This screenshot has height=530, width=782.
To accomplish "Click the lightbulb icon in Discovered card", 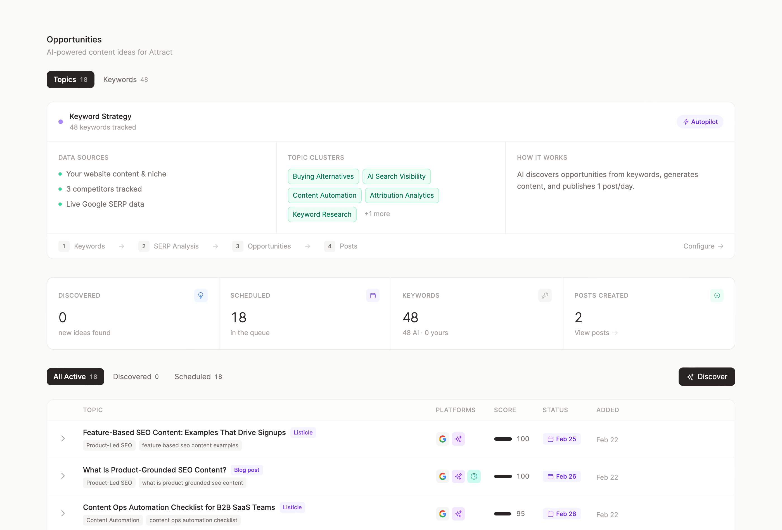I will (x=201, y=295).
